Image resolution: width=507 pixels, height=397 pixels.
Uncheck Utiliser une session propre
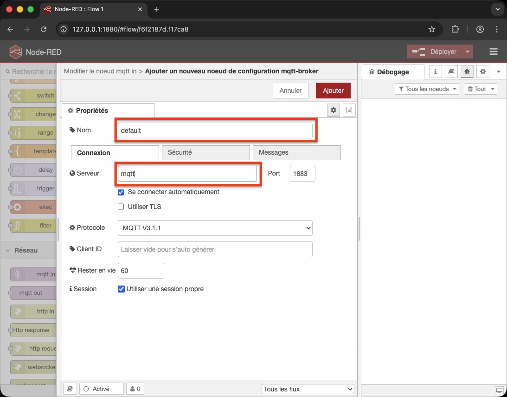(x=121, y=289)
